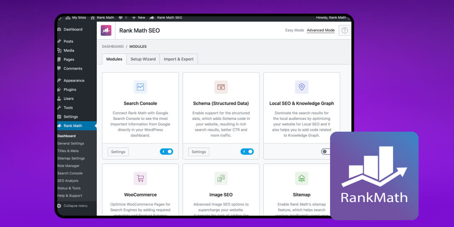Open General Settings submenu item
The height and width of the screenshot is (227, 454).
pos(71,143)
